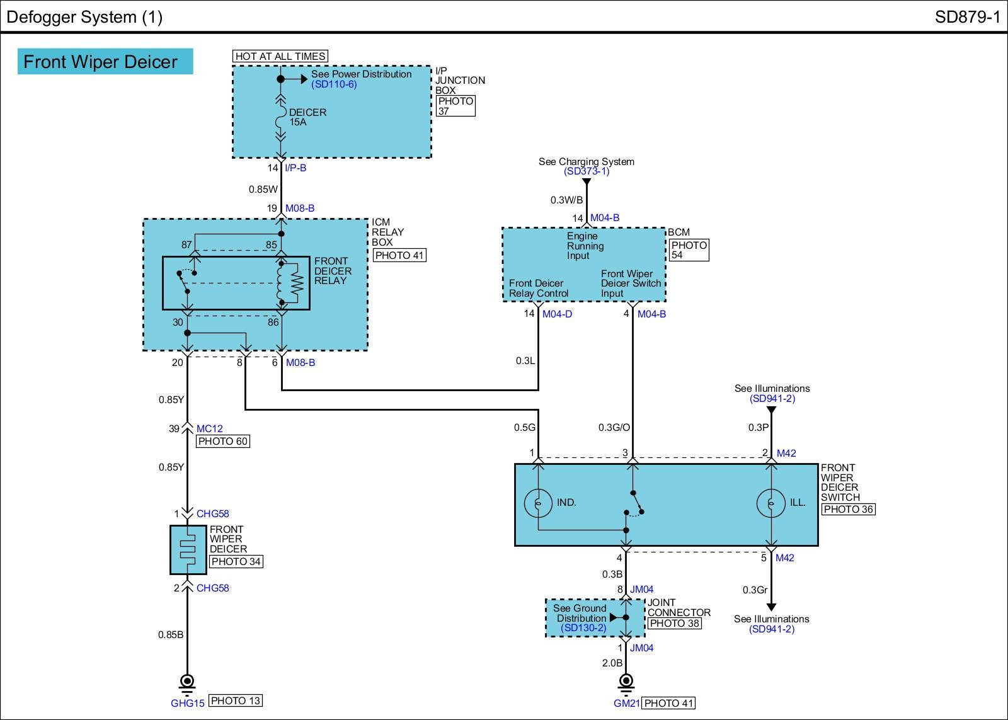Click the ILL. illumination lamp symbol
1008x720 pixels.
click(x=771, y=503)
